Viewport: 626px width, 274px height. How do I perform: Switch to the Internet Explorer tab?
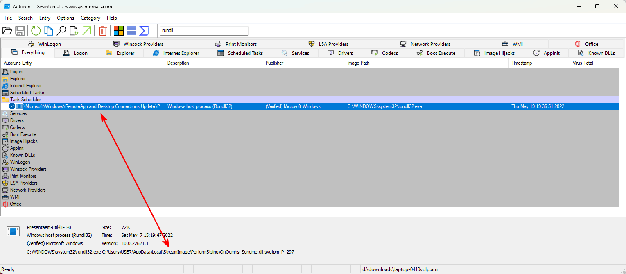(176, 53)
